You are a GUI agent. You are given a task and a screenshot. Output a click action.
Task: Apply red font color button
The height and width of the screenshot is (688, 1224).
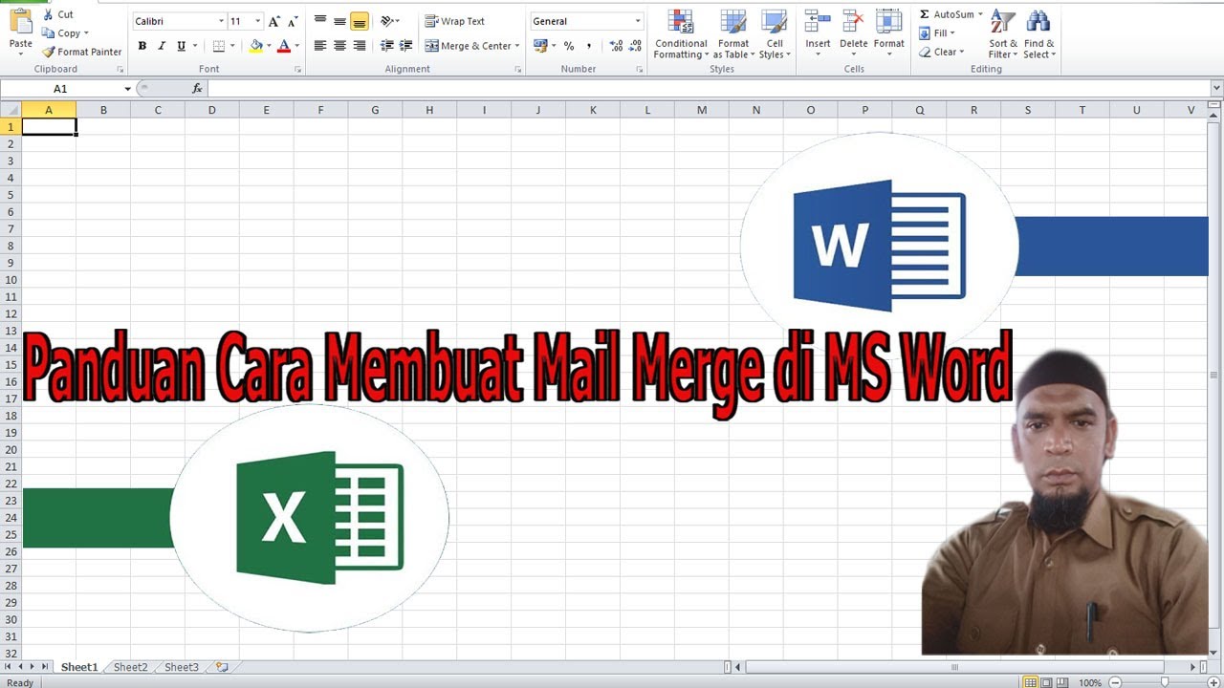[x=283, y=46]
